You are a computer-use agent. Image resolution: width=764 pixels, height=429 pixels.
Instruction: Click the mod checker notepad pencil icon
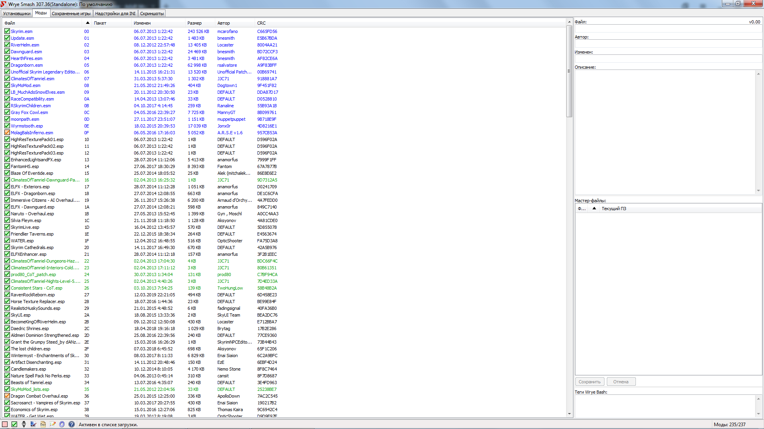pyautogui.click(x=53, y=424)
